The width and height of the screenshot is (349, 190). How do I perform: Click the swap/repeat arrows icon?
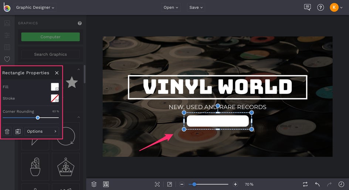pyautogui.click(x=305, y=184)
